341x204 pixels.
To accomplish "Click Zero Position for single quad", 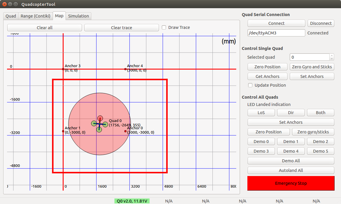I will pyautogui.click(x=268, y=67).
